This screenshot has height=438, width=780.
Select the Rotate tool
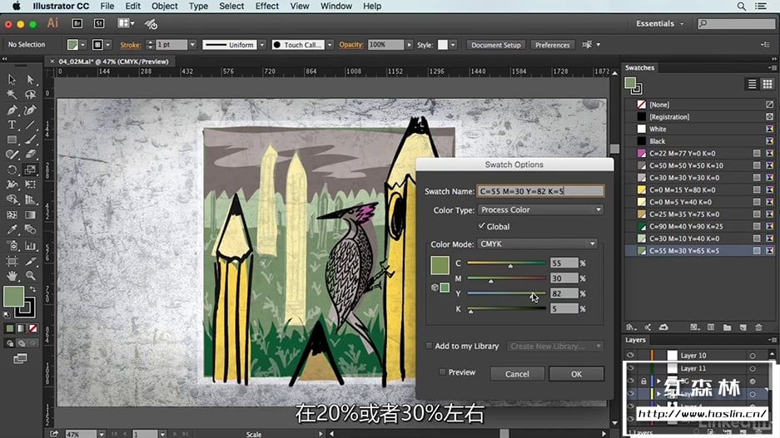[12, 170]
